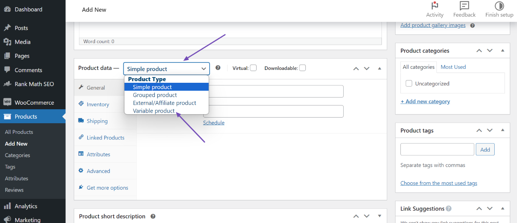The height and width of the screenshot is (223, 517).
Task: Click the gear icon of Advanced tab
Action: pos(81,170)
